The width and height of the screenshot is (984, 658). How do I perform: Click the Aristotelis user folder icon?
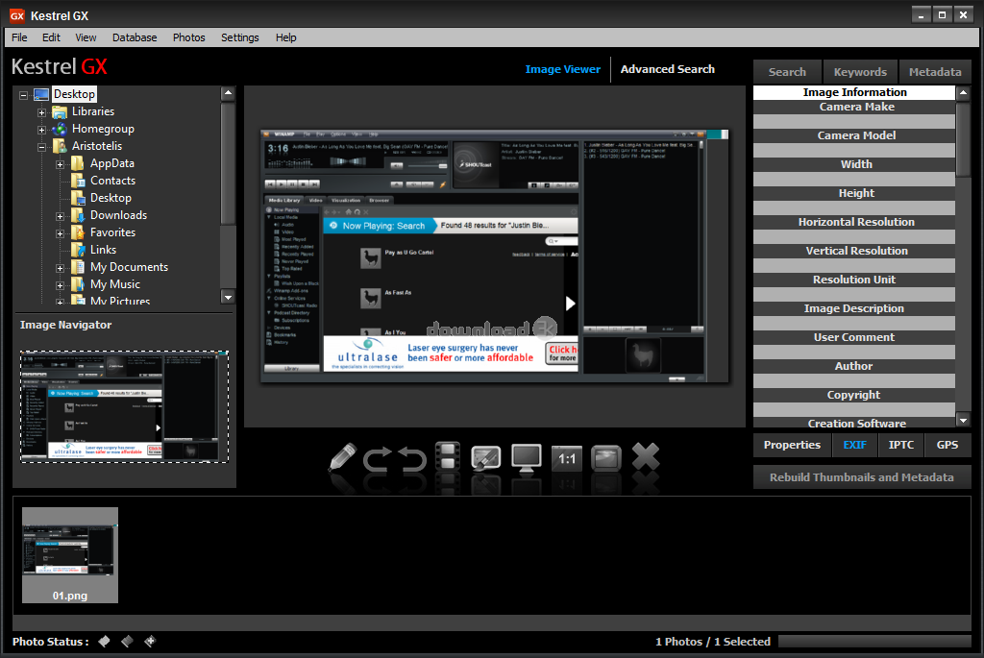click(60, 146)
